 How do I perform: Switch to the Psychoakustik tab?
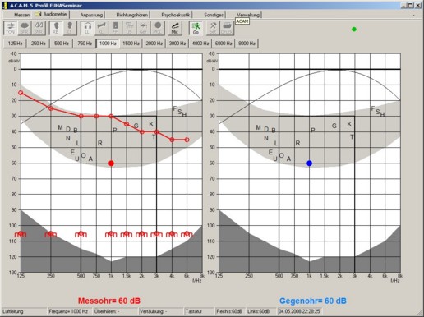[x=176, y=15]
